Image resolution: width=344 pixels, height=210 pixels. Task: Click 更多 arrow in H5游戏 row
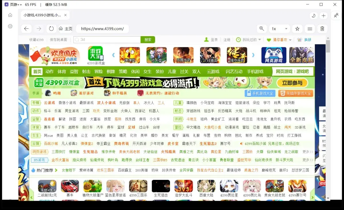[308, 160]
